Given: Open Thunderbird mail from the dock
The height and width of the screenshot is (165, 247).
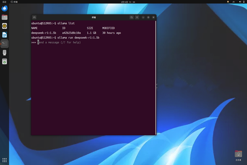Looking at the screenshot, I should pos(4,8).
